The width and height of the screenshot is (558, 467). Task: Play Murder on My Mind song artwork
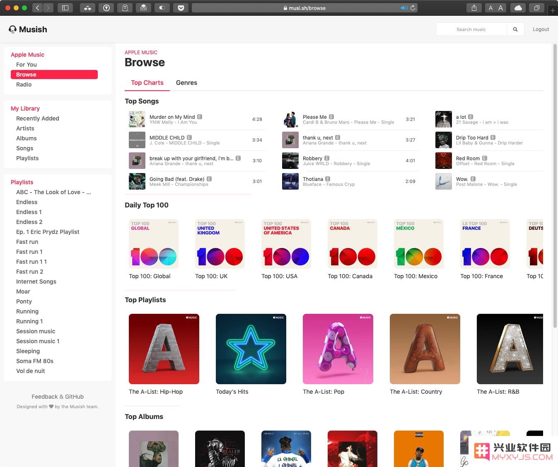(137, 119)
